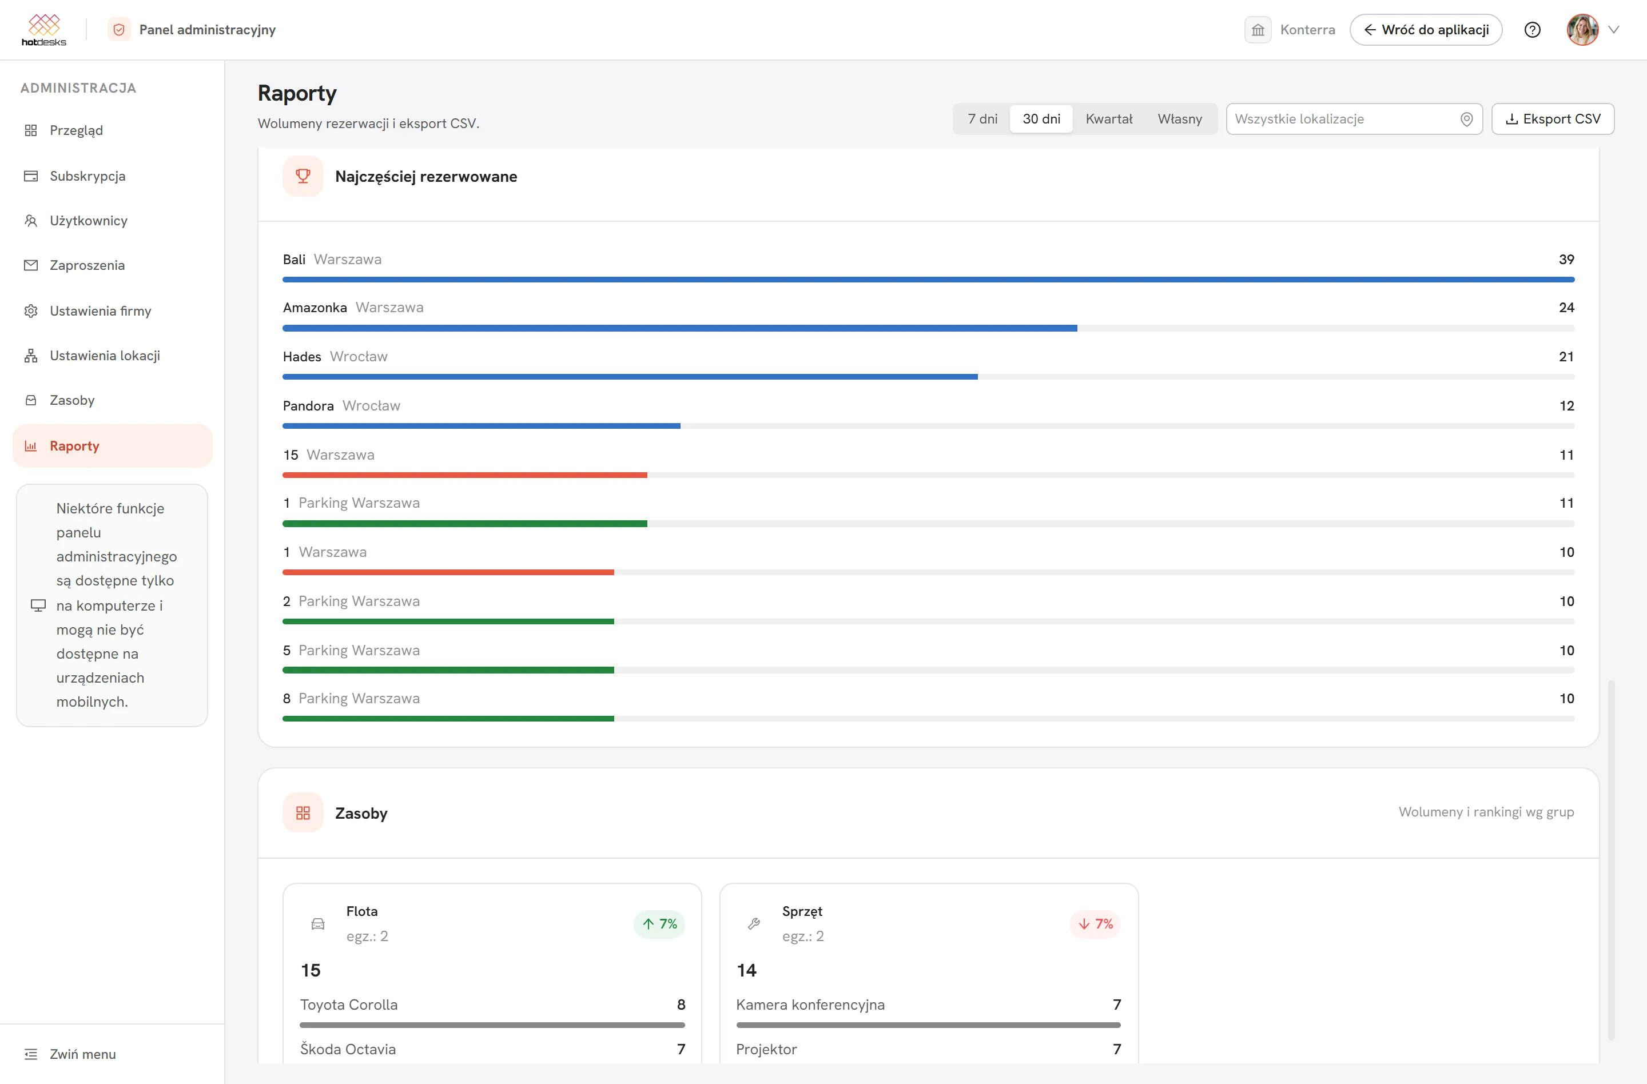
Task: Click the Subskrypcja card icon
Action: (30, 176)
